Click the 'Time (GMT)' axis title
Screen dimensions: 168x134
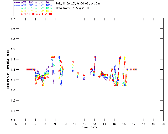pyautogui.click(x=89, y=127)
